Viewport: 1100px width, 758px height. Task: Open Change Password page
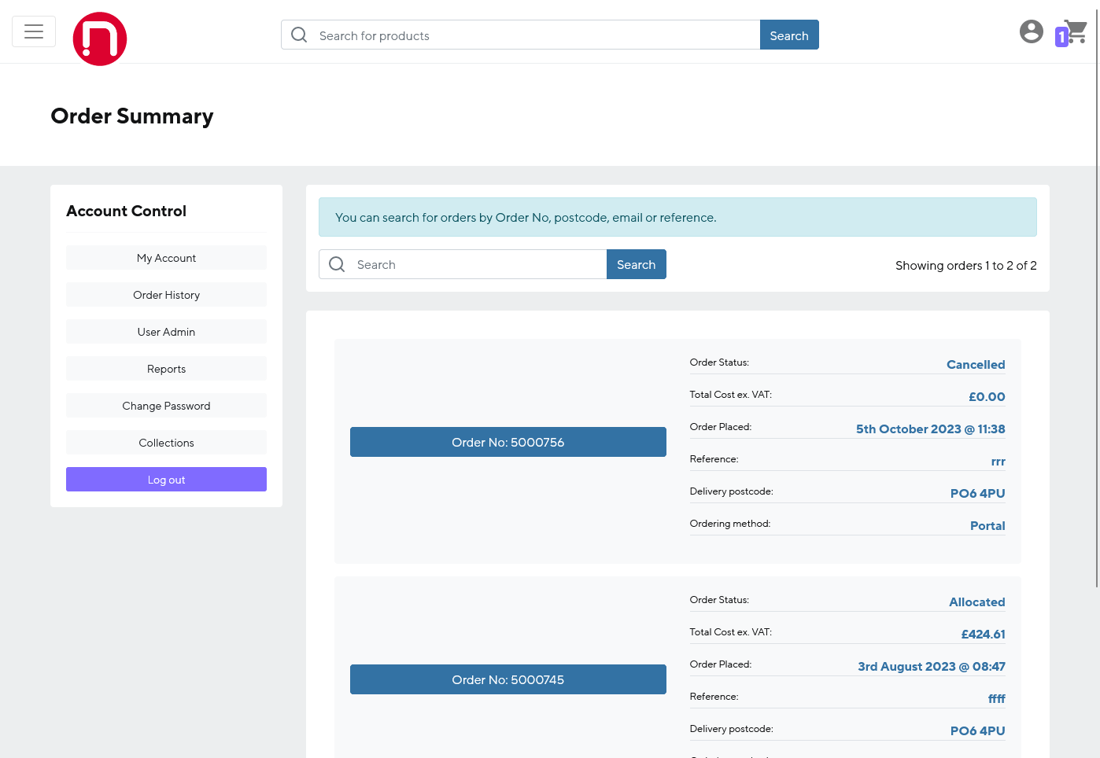click(166, 406)
